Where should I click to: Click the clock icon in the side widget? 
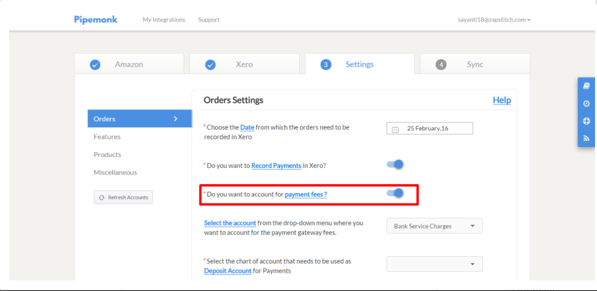(586, 103)
